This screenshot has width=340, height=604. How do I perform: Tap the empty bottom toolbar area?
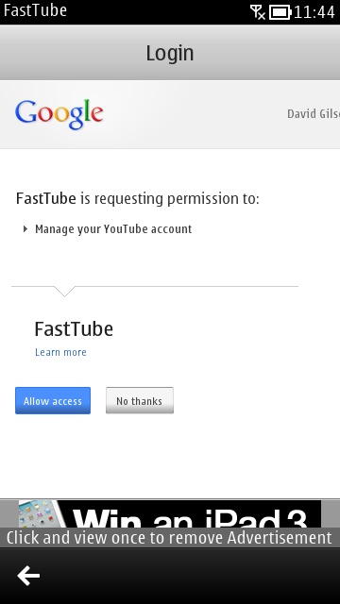193,576
